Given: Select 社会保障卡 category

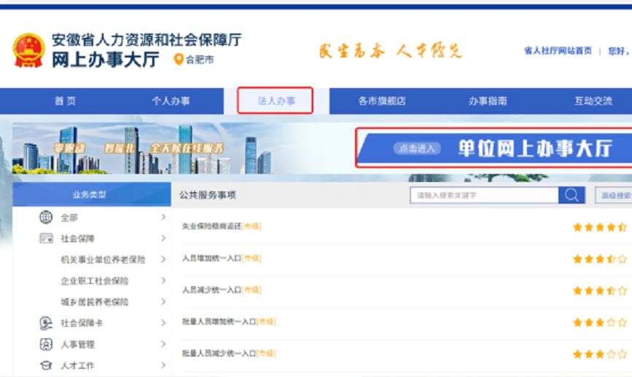Looking at the screenshot, I should (x=82, y=323).
